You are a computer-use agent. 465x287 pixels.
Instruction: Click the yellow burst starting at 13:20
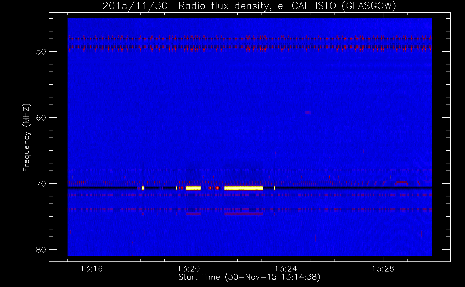(193, 188)
